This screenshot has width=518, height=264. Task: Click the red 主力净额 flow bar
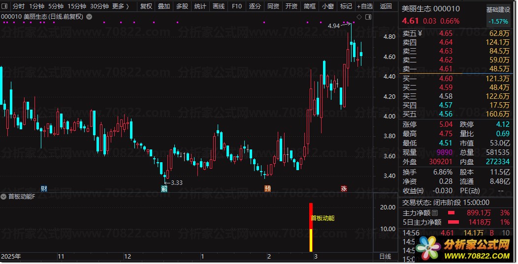pyautogui.click(x=451, y=213)
